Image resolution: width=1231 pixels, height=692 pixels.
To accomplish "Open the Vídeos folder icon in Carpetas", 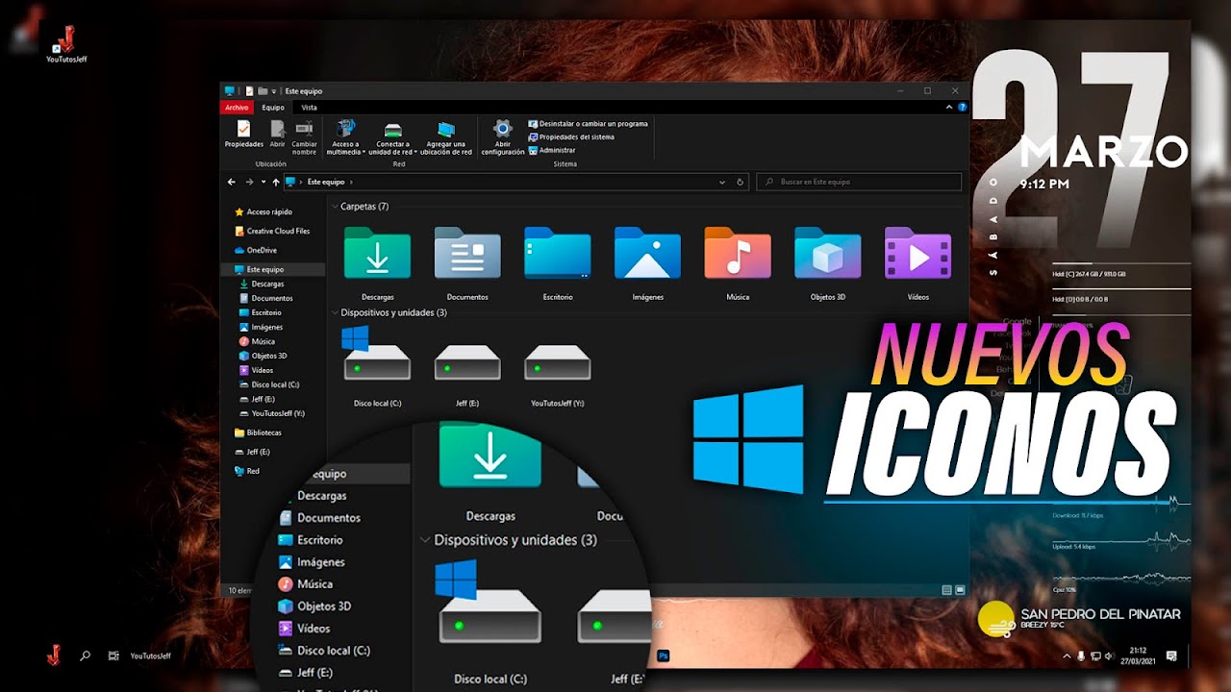I will (x=917, y=254).
